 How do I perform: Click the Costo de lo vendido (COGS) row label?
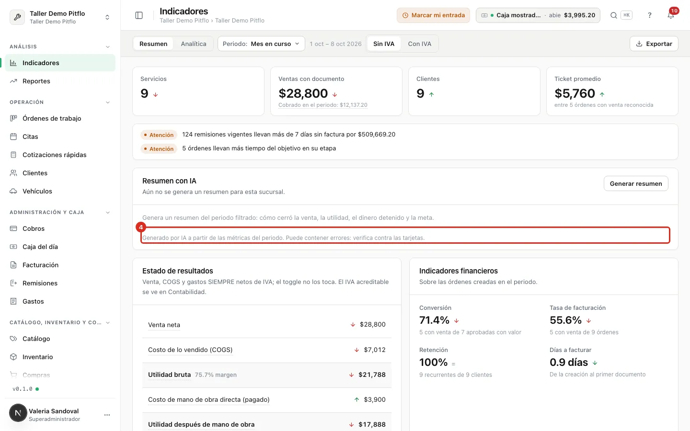coord(190,350)
